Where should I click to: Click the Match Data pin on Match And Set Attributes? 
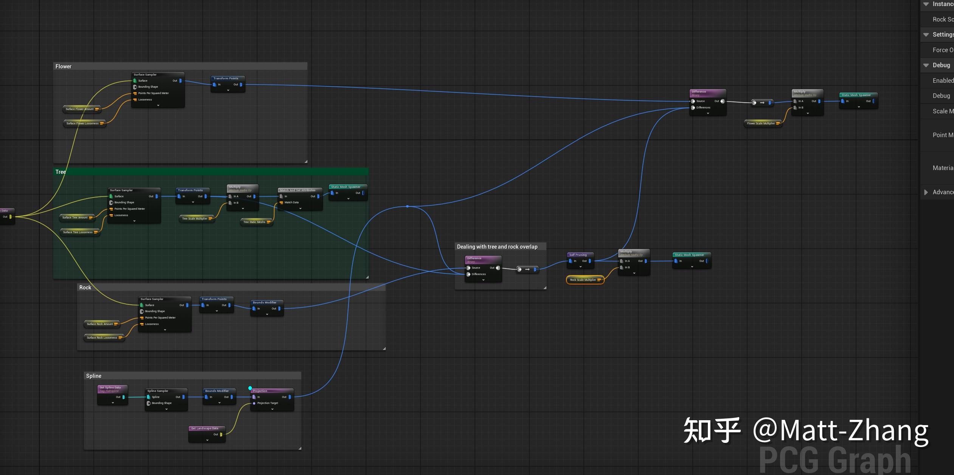pyautogui.click(x=281, y=203)
